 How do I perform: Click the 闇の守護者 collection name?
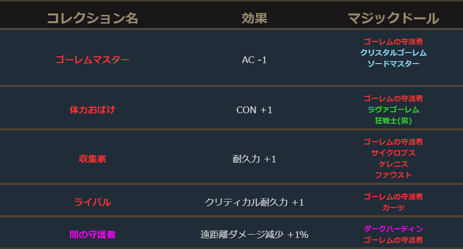(92, 235)
